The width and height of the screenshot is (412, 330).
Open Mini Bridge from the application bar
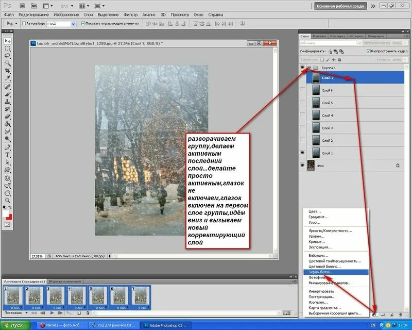tap(34, 6)
